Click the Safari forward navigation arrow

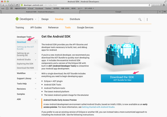[6, 5]
